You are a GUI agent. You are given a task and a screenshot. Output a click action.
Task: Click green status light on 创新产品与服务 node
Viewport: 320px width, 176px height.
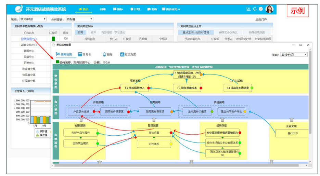[98, 133]
